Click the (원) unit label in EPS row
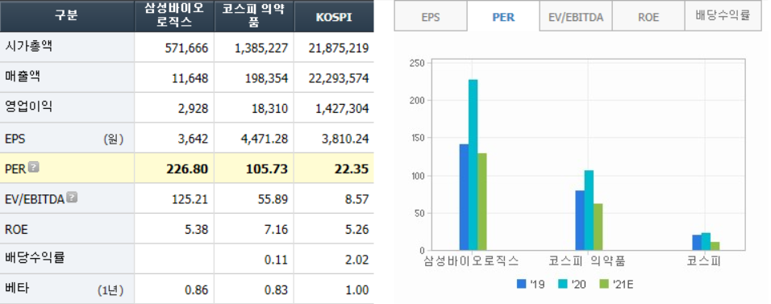 [114, 140]
